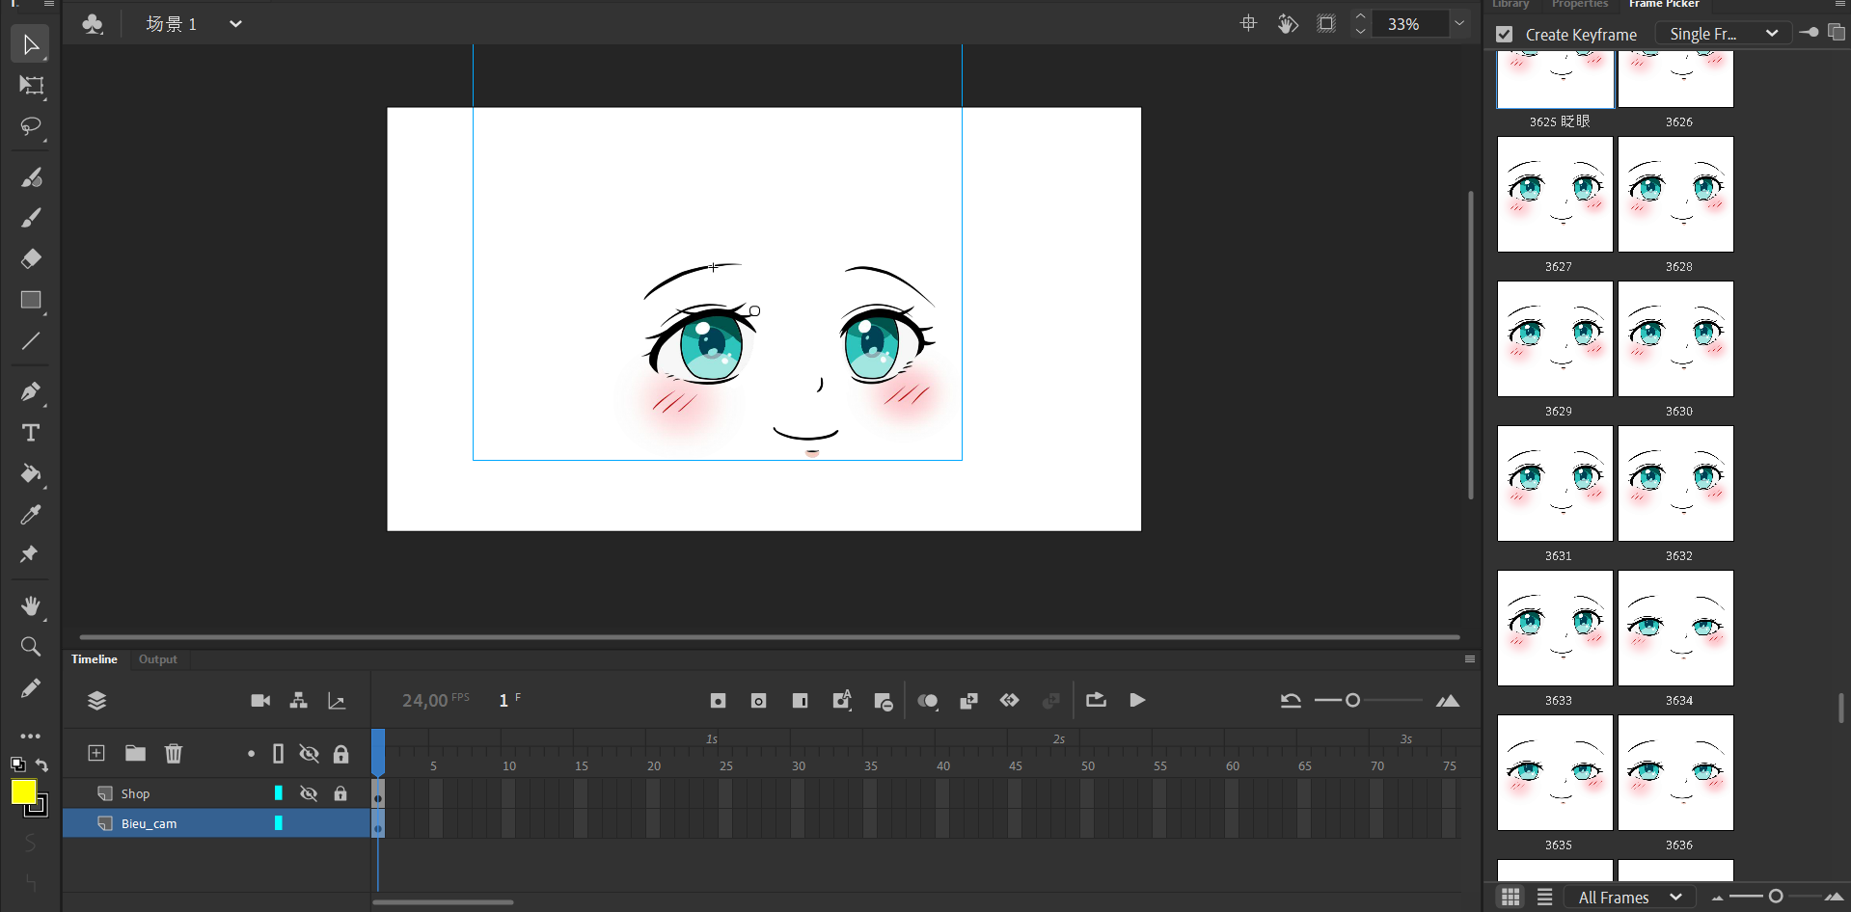
Task: Delete layer with trash icon
Action: click(174, 753)
